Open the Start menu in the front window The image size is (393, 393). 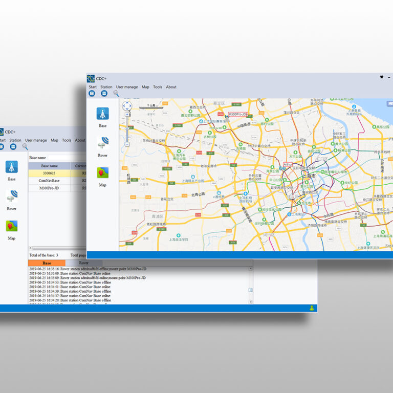click(93, 87)
